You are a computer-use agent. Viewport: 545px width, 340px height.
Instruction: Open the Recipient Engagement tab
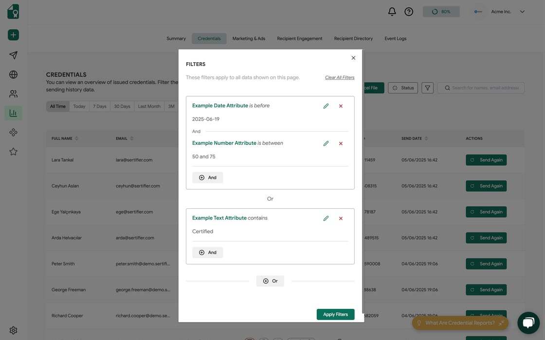click(x=299, y=38)
